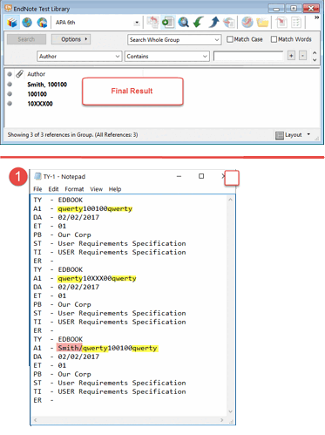Open the Options button menu
Viewport: 325px width, 435px height.
click(71, 39)
